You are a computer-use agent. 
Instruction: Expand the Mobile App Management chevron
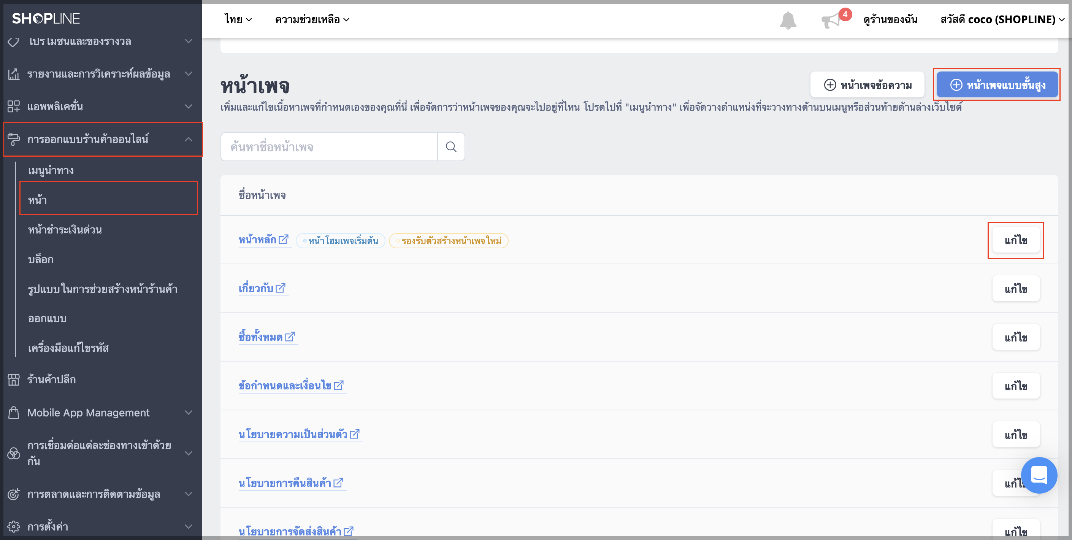click(189, 413)
